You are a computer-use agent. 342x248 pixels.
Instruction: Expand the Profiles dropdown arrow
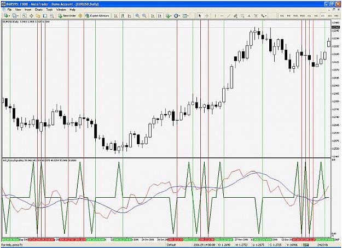[18, 16]
